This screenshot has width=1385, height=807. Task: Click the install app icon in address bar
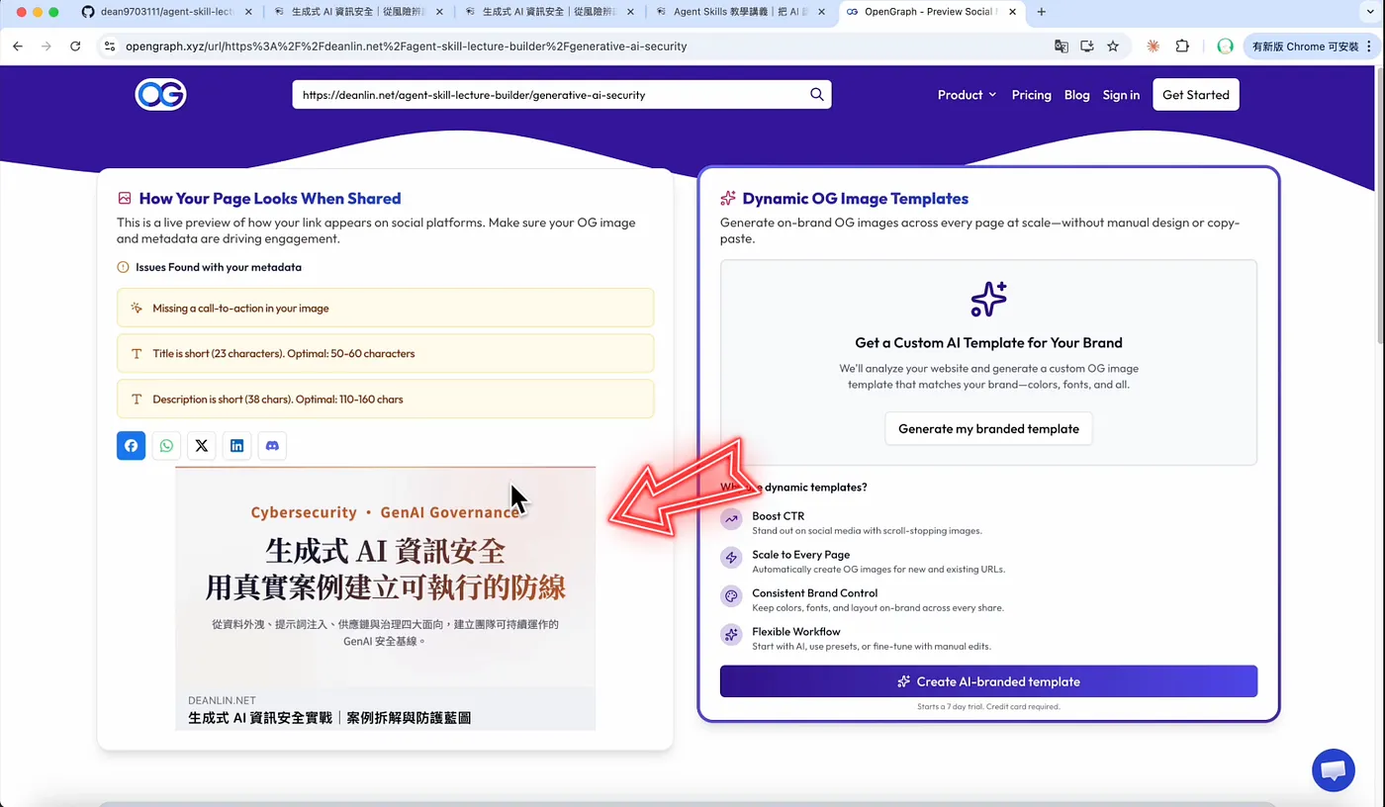tap(1087, 45)
